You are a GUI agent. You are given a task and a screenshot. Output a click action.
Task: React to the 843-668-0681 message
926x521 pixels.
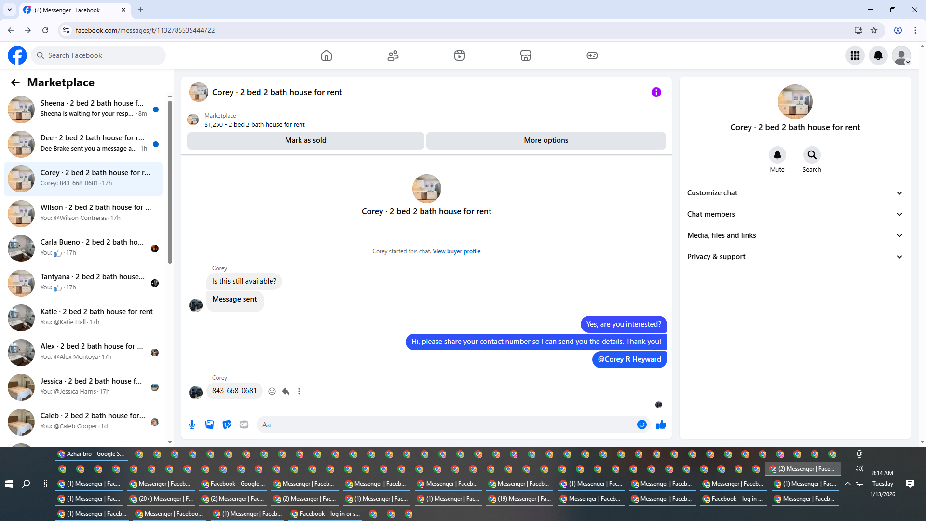272,391
